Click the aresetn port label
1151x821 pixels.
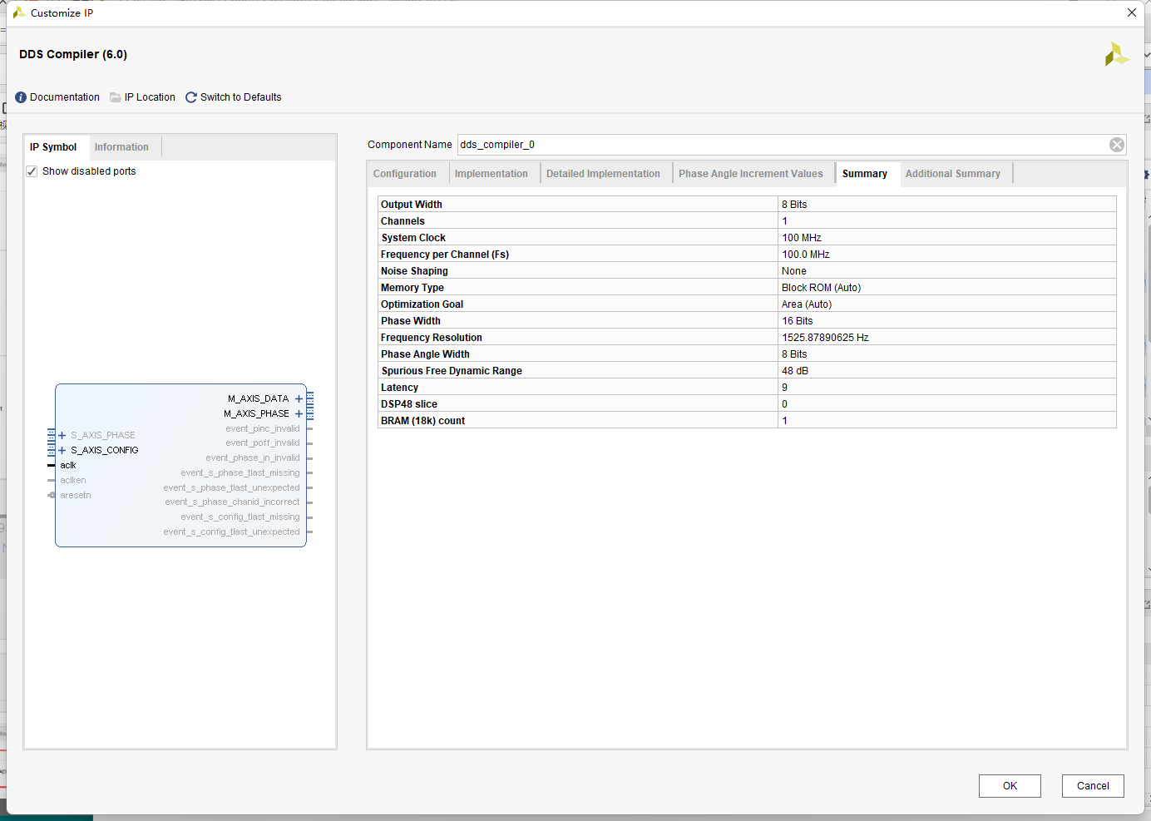click(76, 496)
